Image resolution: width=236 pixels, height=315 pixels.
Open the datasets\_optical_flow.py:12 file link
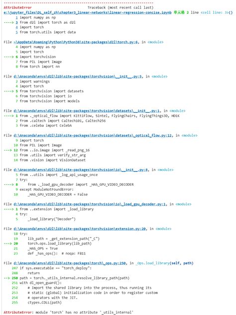(x=93, y=136)
